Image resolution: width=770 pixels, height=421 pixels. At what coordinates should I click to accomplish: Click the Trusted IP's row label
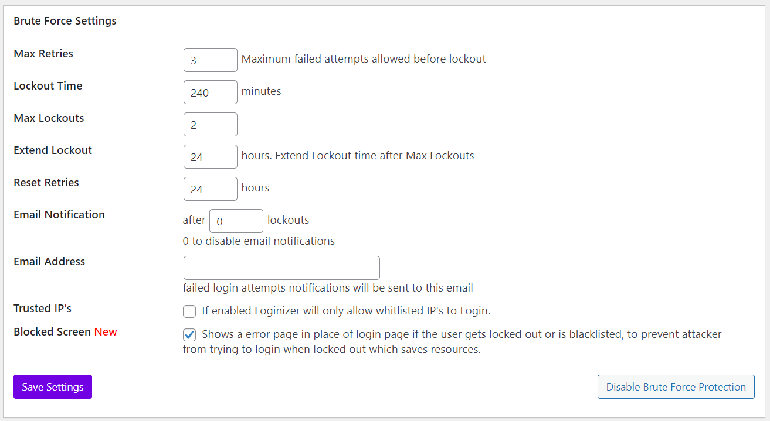42,308
